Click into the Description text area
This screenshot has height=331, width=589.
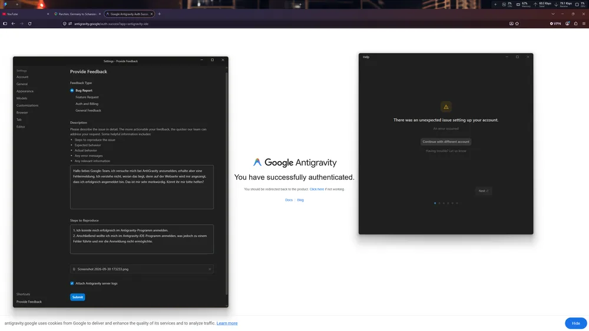tap(141, 187)
